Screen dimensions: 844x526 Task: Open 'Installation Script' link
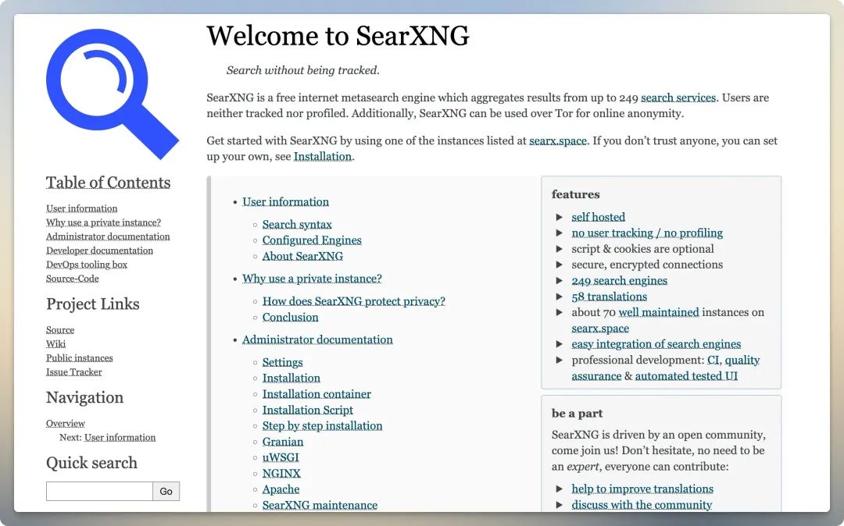(308, 410)
